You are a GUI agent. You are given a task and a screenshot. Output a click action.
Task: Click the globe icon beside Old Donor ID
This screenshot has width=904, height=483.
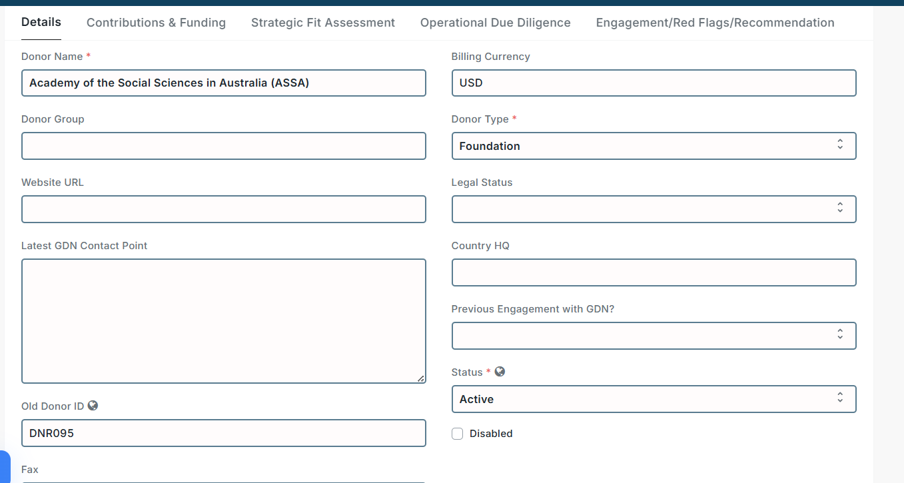93,405
